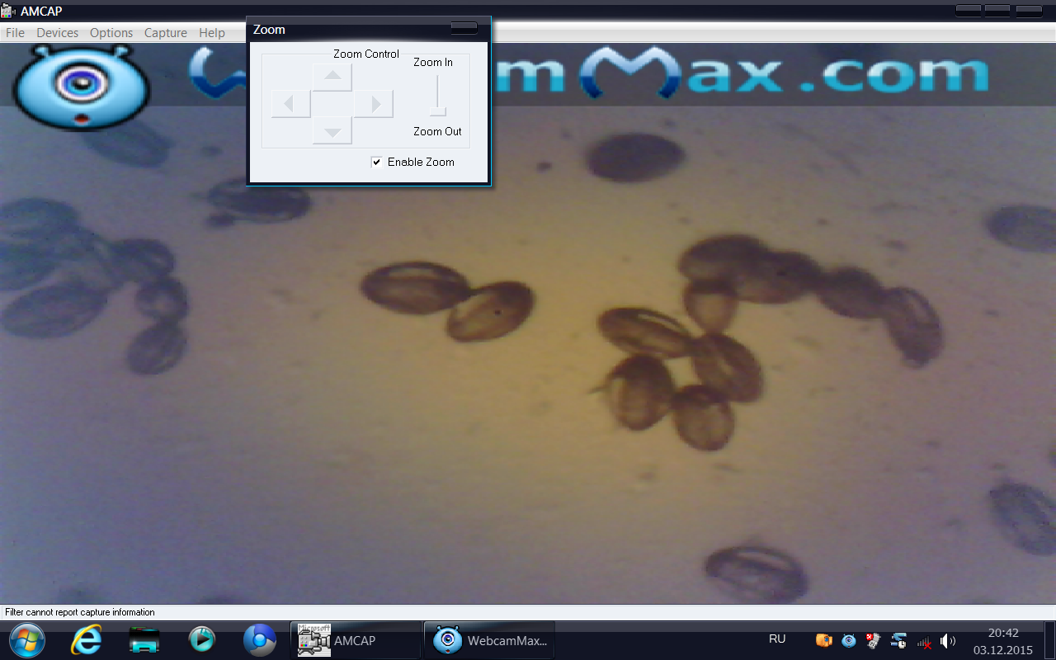Click the Zoom In/Out slider handle
The height and width of the screenshot is (660, 1056).
click(x=438, y=111)
